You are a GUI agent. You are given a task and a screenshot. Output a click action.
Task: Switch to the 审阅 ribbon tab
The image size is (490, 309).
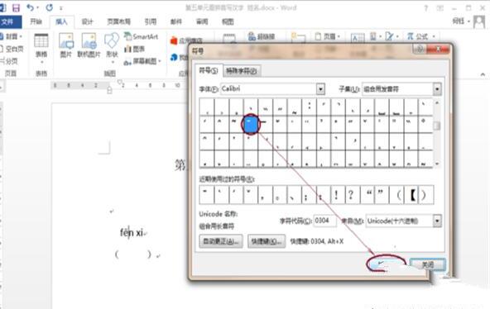(x=202, y=21)
